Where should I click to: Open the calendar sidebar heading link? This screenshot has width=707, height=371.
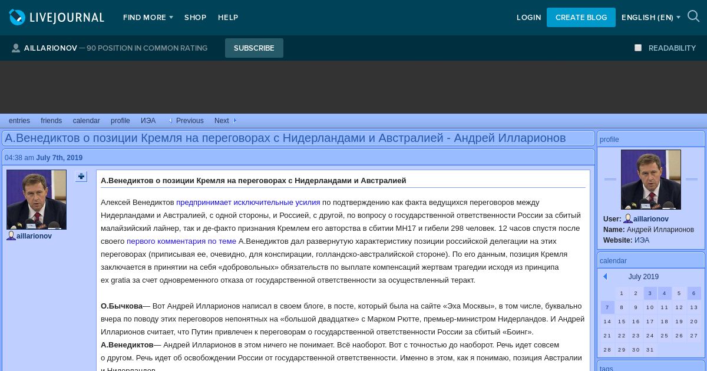click(613, 261)
